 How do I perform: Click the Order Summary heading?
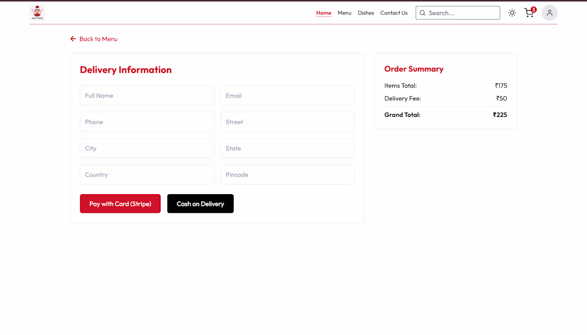(x=414, y=69)
